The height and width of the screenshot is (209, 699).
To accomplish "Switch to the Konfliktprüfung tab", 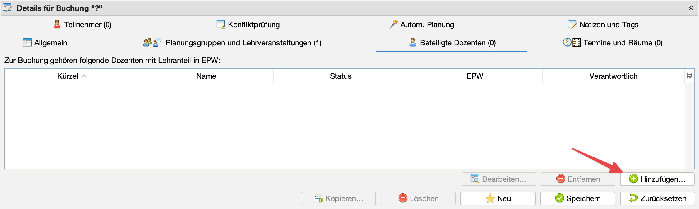I will coord(248,25).
